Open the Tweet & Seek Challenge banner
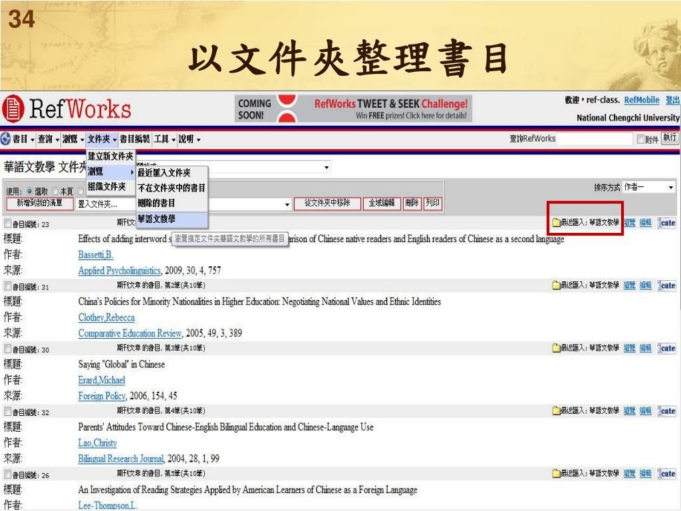This screenshot has width=681, height=511. pyautogui.click(x=353, y=108)
